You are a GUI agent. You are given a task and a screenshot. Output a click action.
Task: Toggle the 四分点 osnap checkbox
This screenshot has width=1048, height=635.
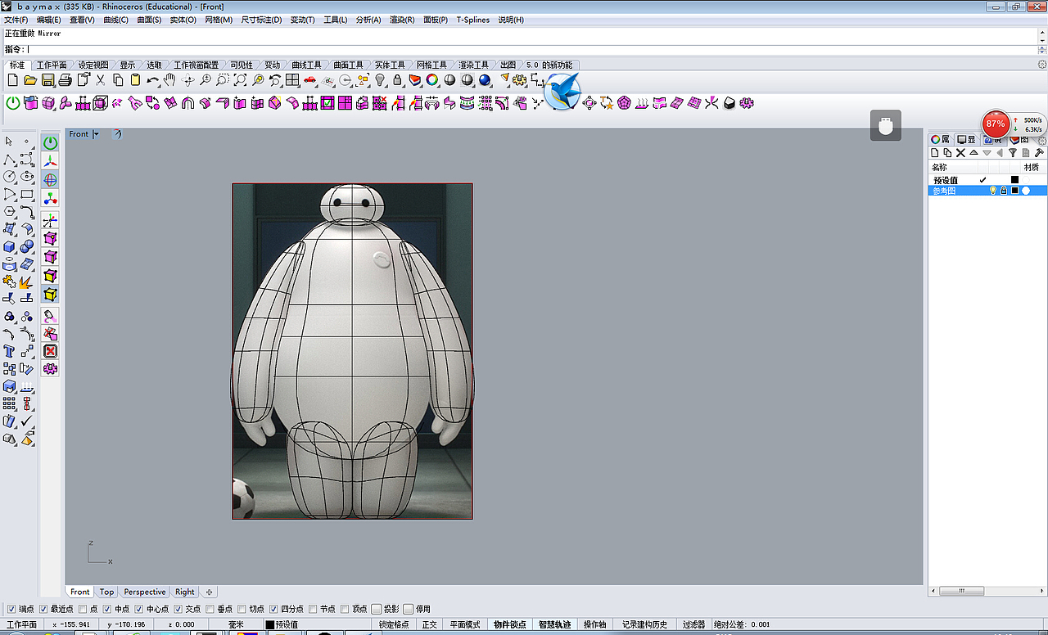tap(274, 610)
